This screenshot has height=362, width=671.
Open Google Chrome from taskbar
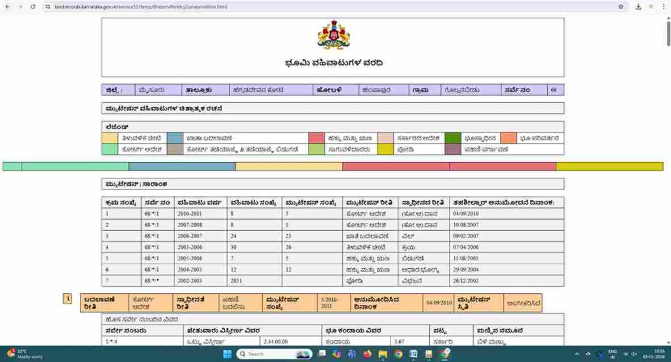point(398,354)
